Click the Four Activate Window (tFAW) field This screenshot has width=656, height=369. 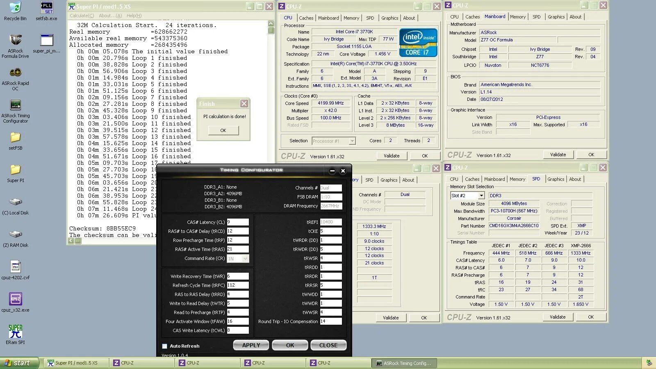[238, 321]
